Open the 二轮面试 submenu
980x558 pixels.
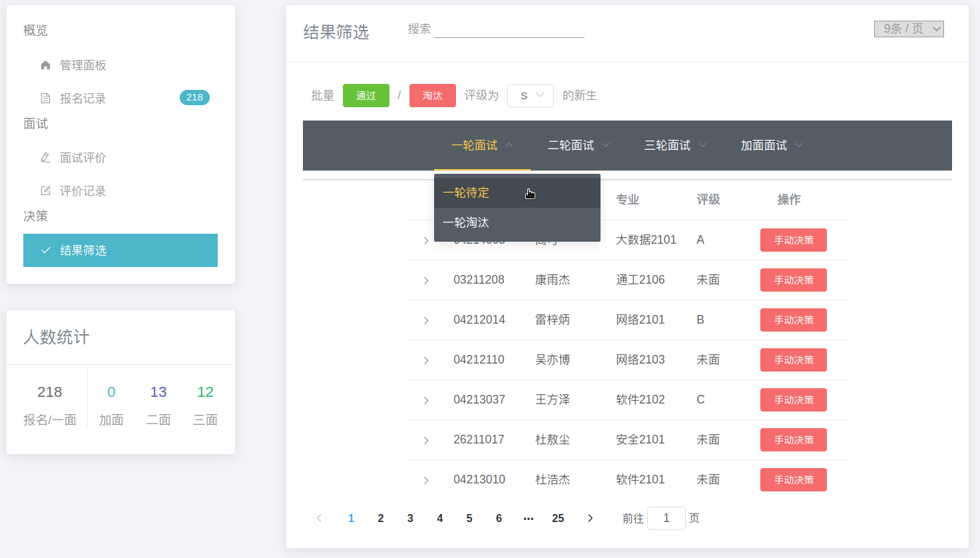click(579, 145)
